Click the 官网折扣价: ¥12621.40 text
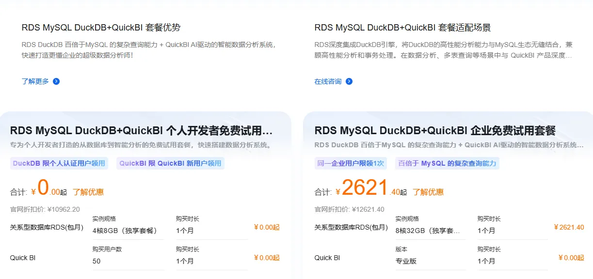 [349, 210]
